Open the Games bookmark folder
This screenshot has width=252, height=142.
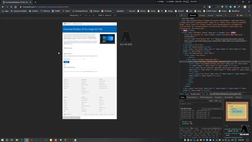[152, 11]
